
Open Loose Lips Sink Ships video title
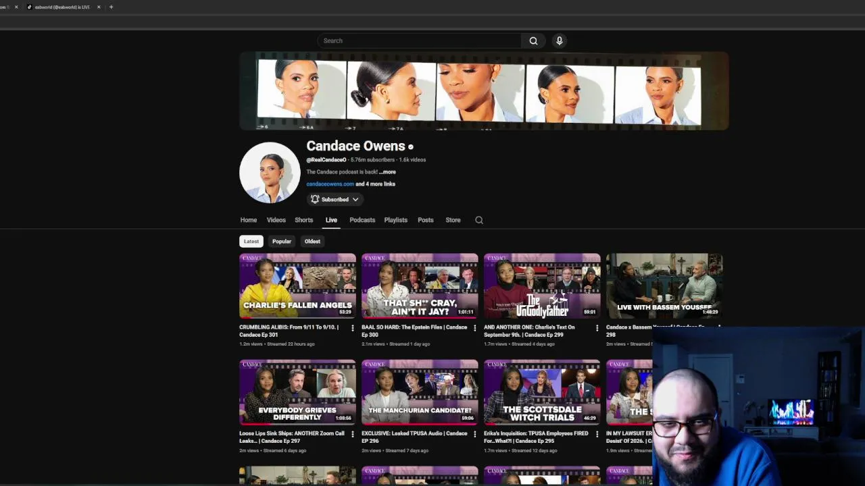(292, 437)
